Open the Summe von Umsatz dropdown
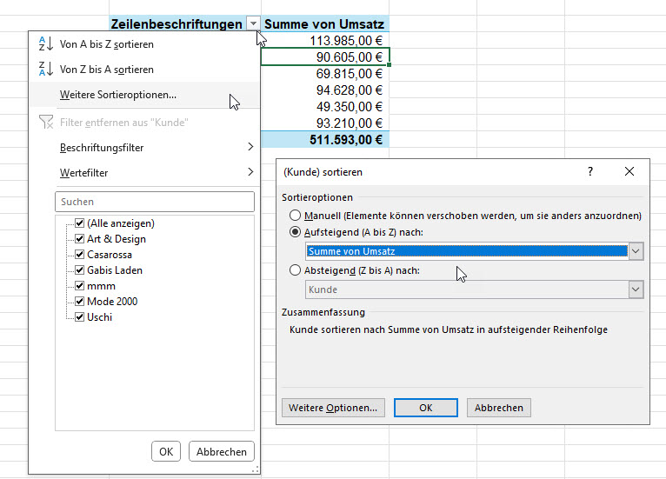 (636, 251)
